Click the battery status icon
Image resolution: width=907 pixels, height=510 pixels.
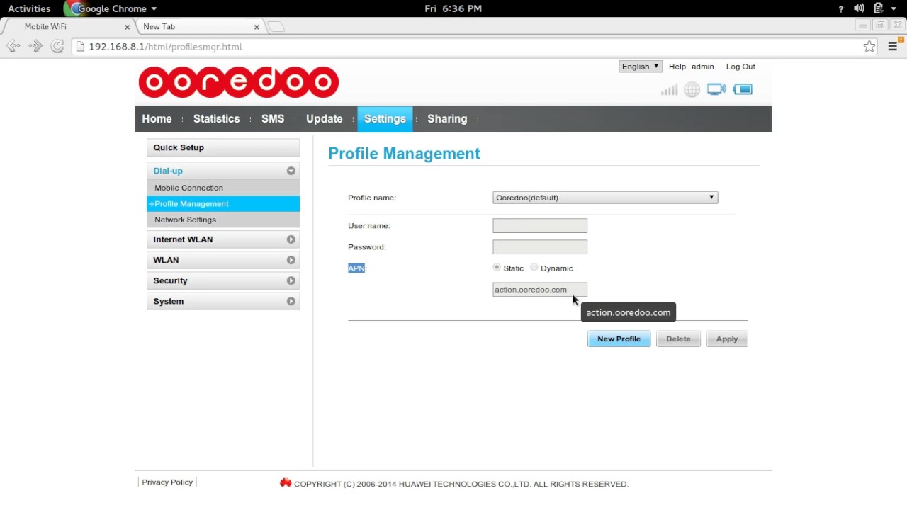coord(743,89)
